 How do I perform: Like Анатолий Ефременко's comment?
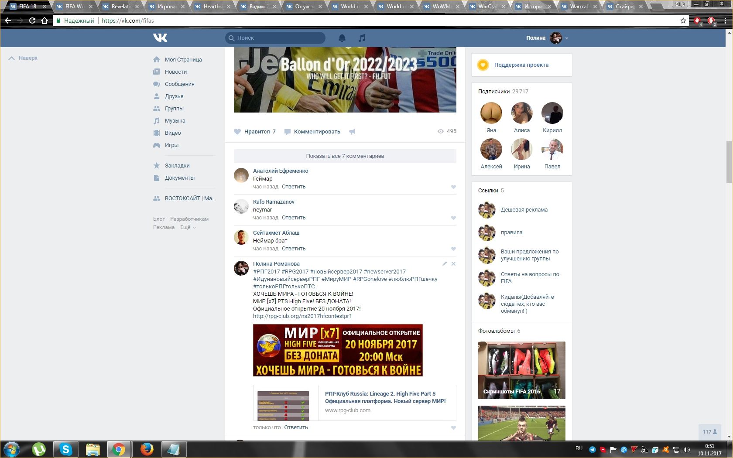click(453, 187)
